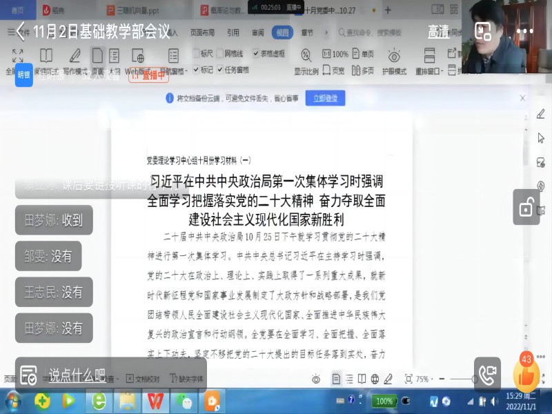Open the check-in clipboard icon
Screen dimensions: 552x414
28,375
